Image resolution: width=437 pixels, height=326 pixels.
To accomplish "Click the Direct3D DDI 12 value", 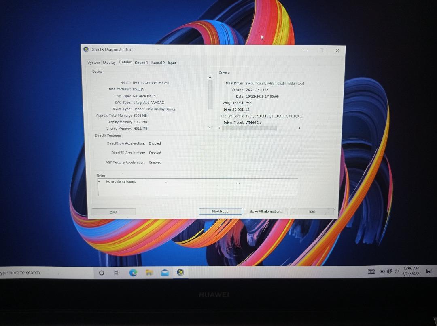I will point(248,109).
